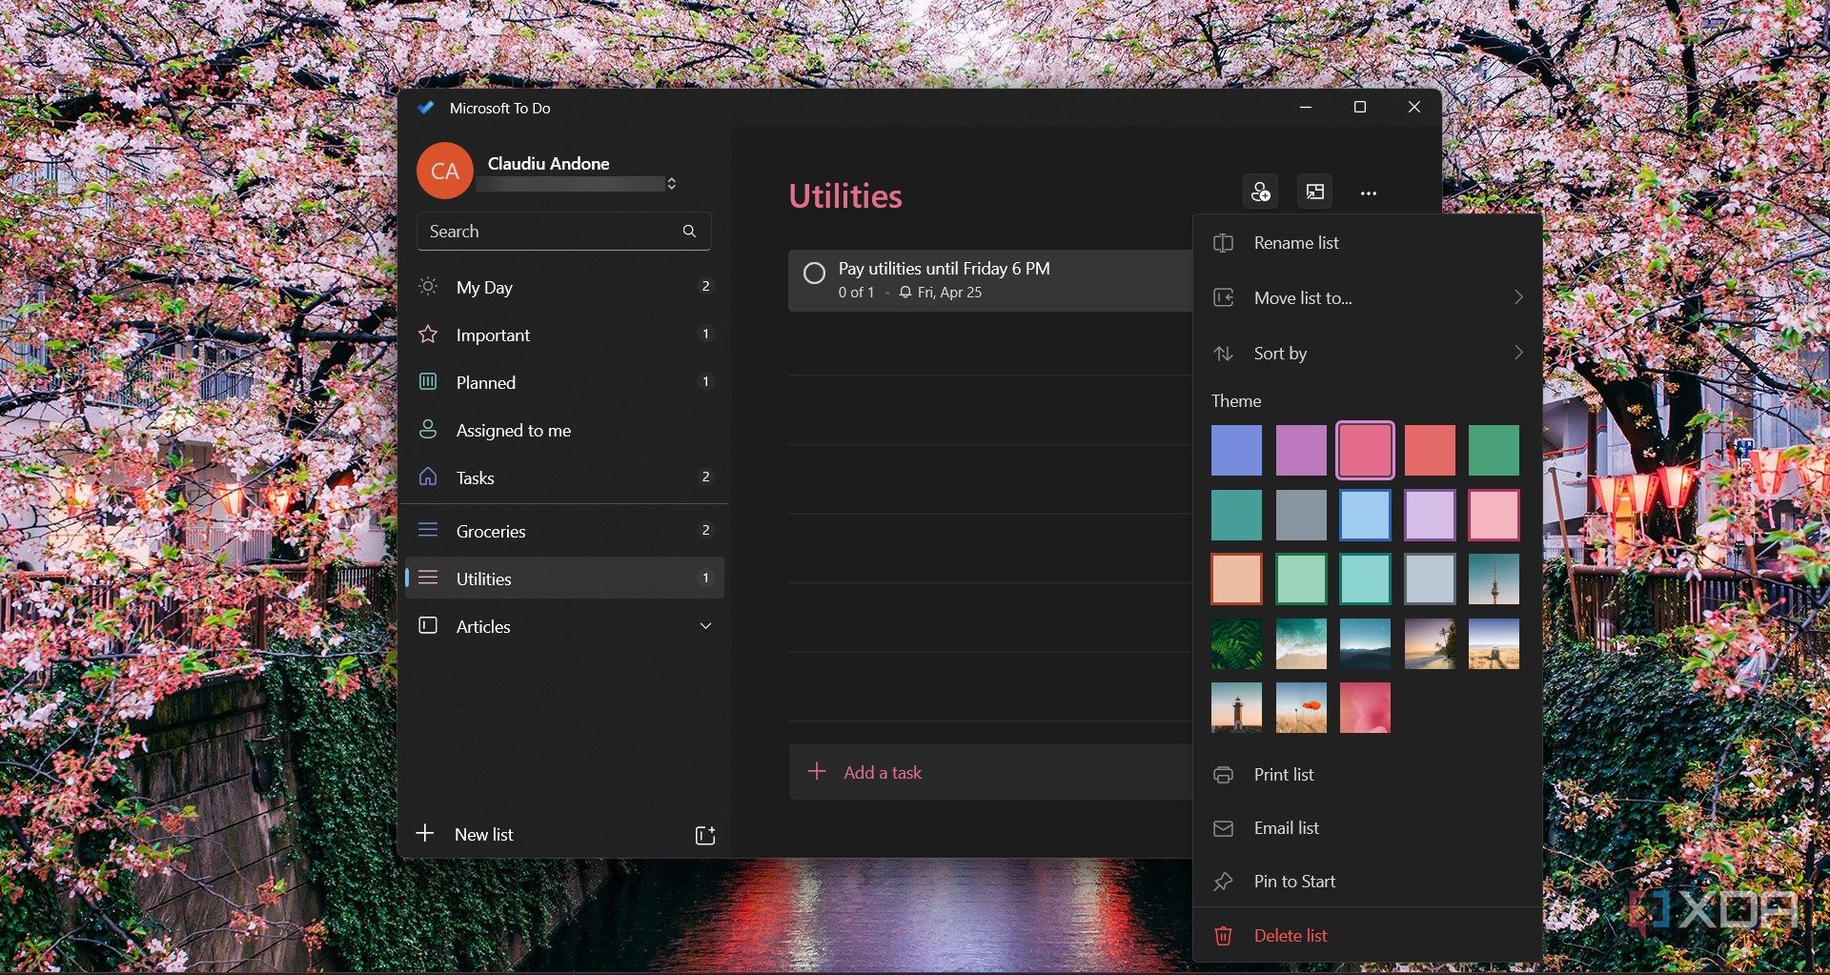Pick the light blue theme swatch
The image size is (1830, 975).
click(x=1365, y=515)
